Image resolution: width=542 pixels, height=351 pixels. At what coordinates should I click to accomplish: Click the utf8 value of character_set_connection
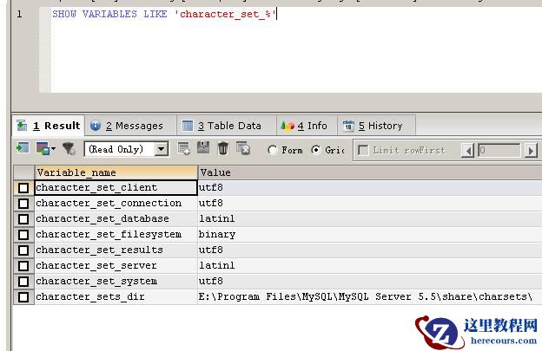pos(211,203)
